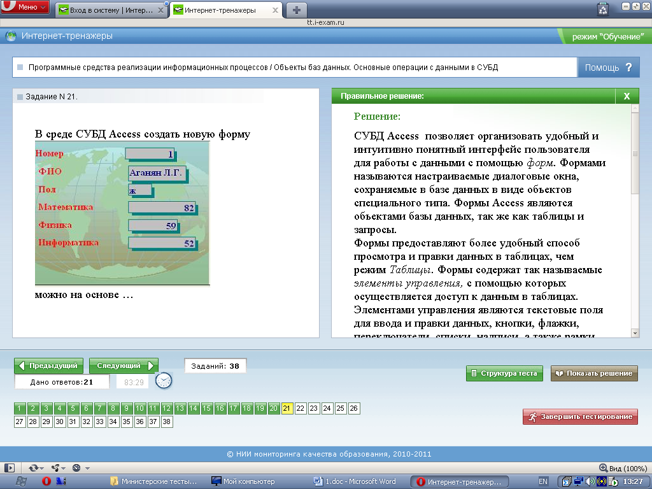This screenshot has width=652, height=489.
Task: Jump to question 38
Action: (x=166, y=422)
